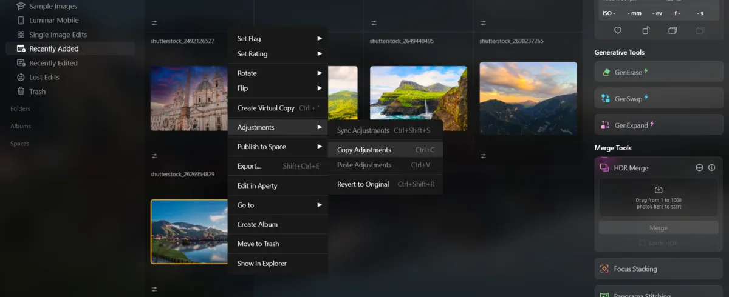Select the Faroe waterfall cliff thumbnail
The height and width of the screenshot is (297, 729).
click(418, 98)
